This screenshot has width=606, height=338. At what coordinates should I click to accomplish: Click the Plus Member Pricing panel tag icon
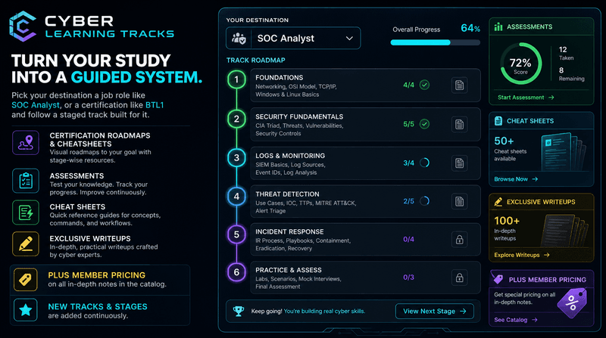click(x=498, y=278)
